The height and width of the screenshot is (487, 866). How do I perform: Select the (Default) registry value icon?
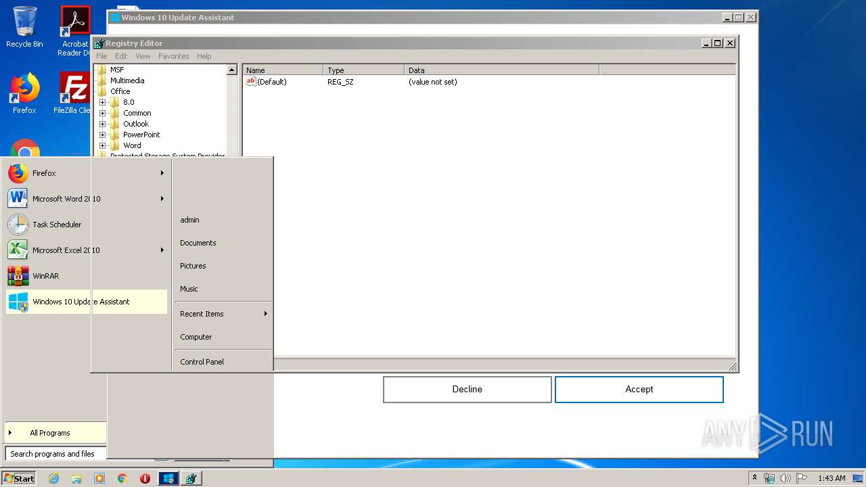[x=251, y=81]
